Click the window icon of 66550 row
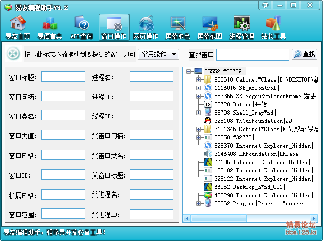The height and width of the screenshot is (241, 323). click(208, 137)
